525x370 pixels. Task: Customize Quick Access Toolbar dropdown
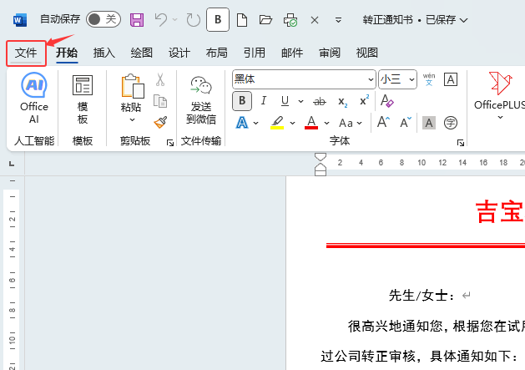click(x=339, y=20)
